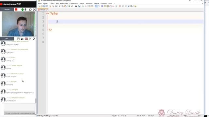The width and height of the screenshot is (209, 117).
Task: Click the spreadsheet export icon in chat
Action: (x=22, y=39)
